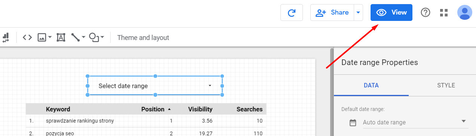Select the shape tool icon
This screenshot has width=476, height=136.
pos(95,37)
